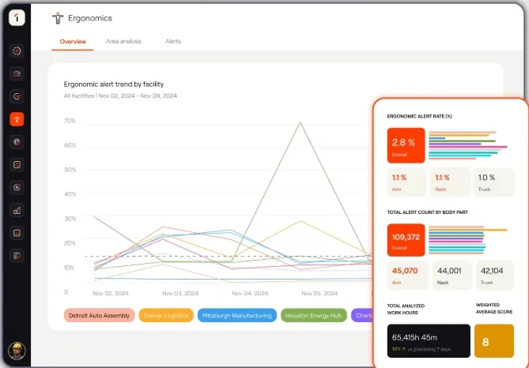The image size is (529, 368).
Task: Open the layered waves sidebar icon
Action: (x=17, y=73)
